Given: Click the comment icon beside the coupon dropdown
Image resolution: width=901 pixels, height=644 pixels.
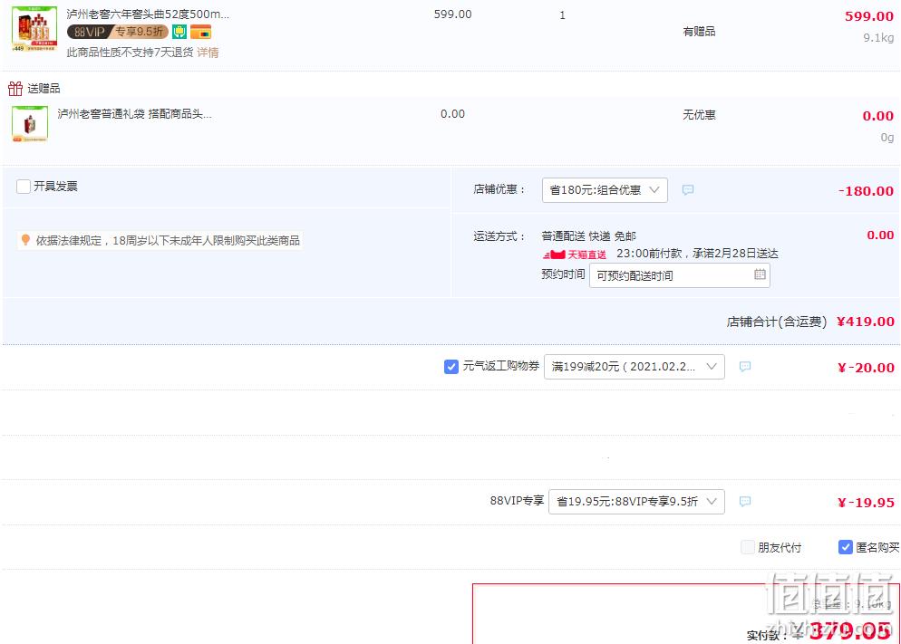Looking at the screenshot, I should point(745,367).
